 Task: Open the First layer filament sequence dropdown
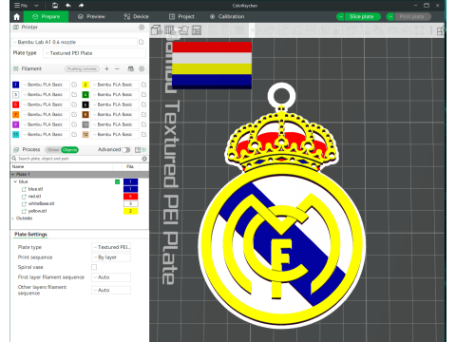click(111, 277)
